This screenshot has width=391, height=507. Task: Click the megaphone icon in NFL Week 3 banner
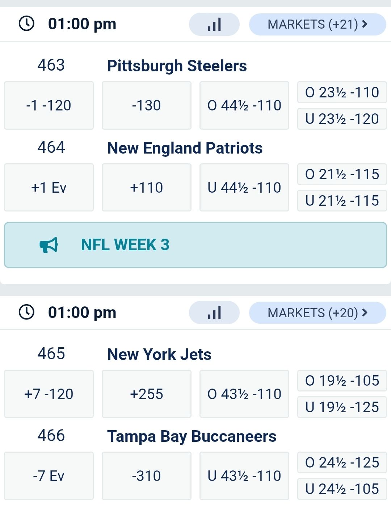pyautogui.click(x=49, y=245)
